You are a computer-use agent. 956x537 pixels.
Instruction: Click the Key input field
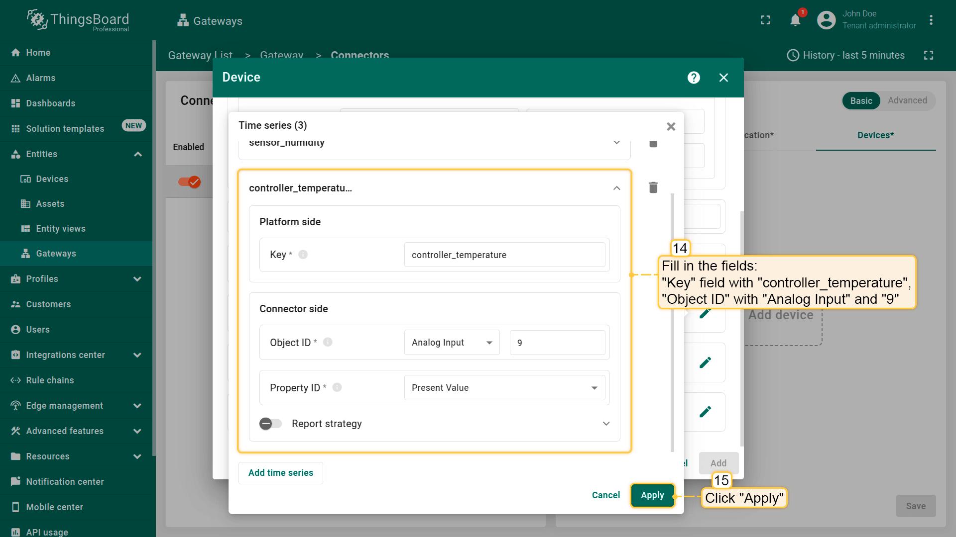pyautogui.click(x=504, y=255)
